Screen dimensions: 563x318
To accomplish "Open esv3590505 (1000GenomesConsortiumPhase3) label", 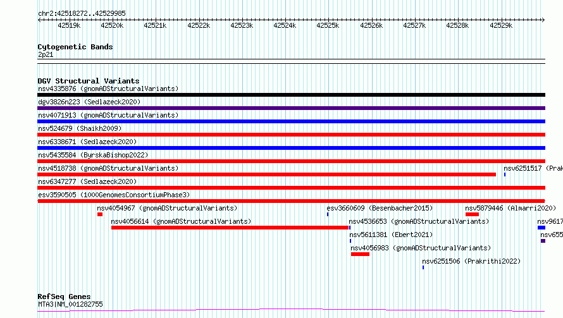I will [x=114, y=195].
